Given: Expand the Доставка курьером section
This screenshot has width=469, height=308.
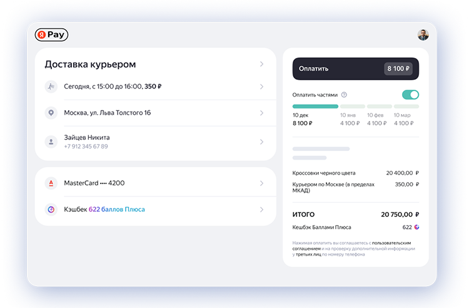Looking at the screenshot, I should point(261,64).
